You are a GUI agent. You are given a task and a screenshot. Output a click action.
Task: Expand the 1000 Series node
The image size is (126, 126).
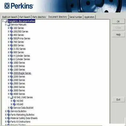tap(9, 63)
